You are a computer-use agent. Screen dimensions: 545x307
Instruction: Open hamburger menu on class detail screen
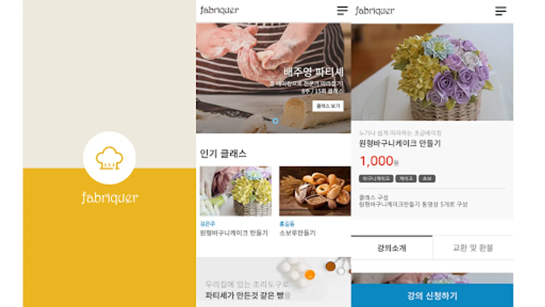pos(500,11)
